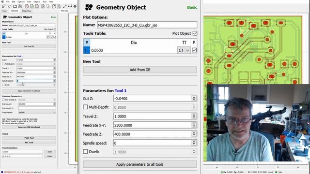
Task: Click the scale factor field showing 1.0000
Action: (x=22, y=152)
